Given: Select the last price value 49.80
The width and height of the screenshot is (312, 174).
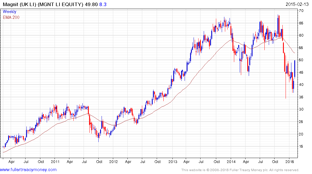Looking at the screenshot, I should click(x=91, y=4).
